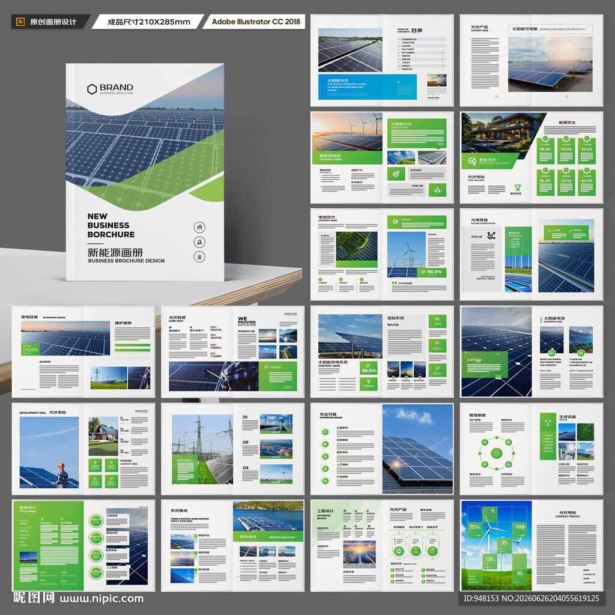
Task: Click the green target icon under 太阳能光伏
Action: tap(396, 174)
